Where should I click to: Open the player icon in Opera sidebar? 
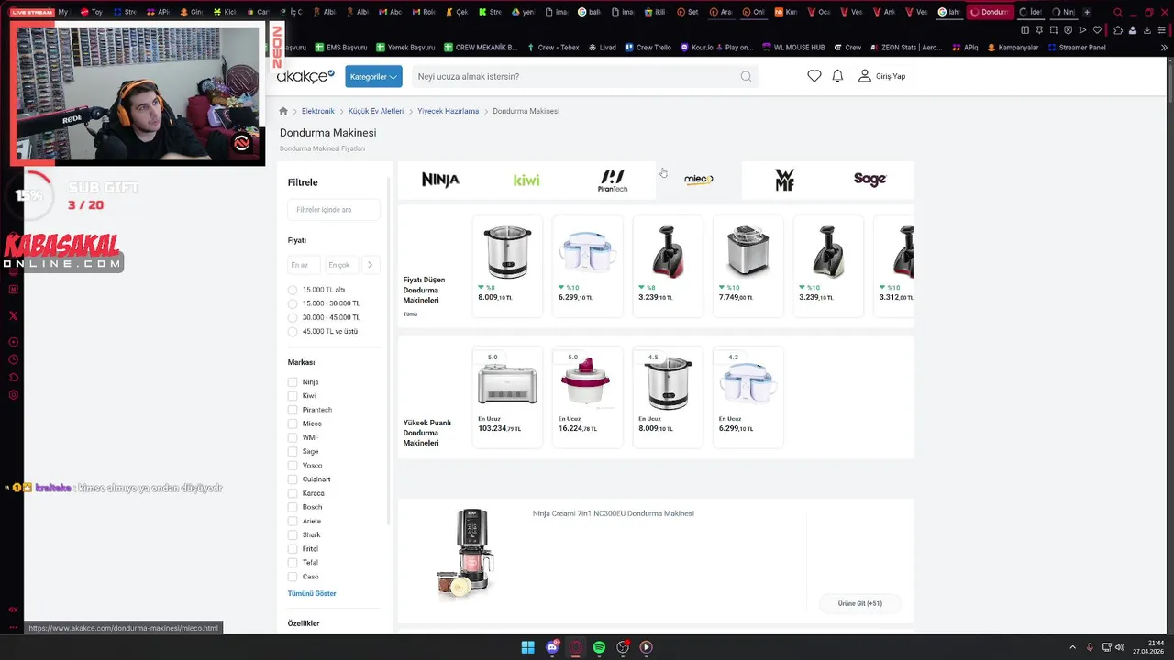click(13, 342)
